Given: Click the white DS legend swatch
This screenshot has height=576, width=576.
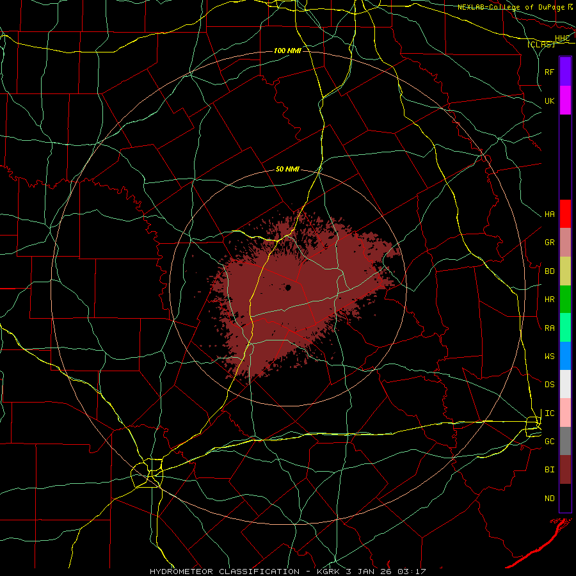Looking at the screenshot, I should coord(565,384).
